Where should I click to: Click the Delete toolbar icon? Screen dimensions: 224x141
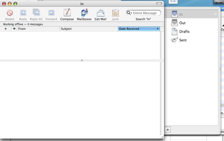click(x=10, y=13)
